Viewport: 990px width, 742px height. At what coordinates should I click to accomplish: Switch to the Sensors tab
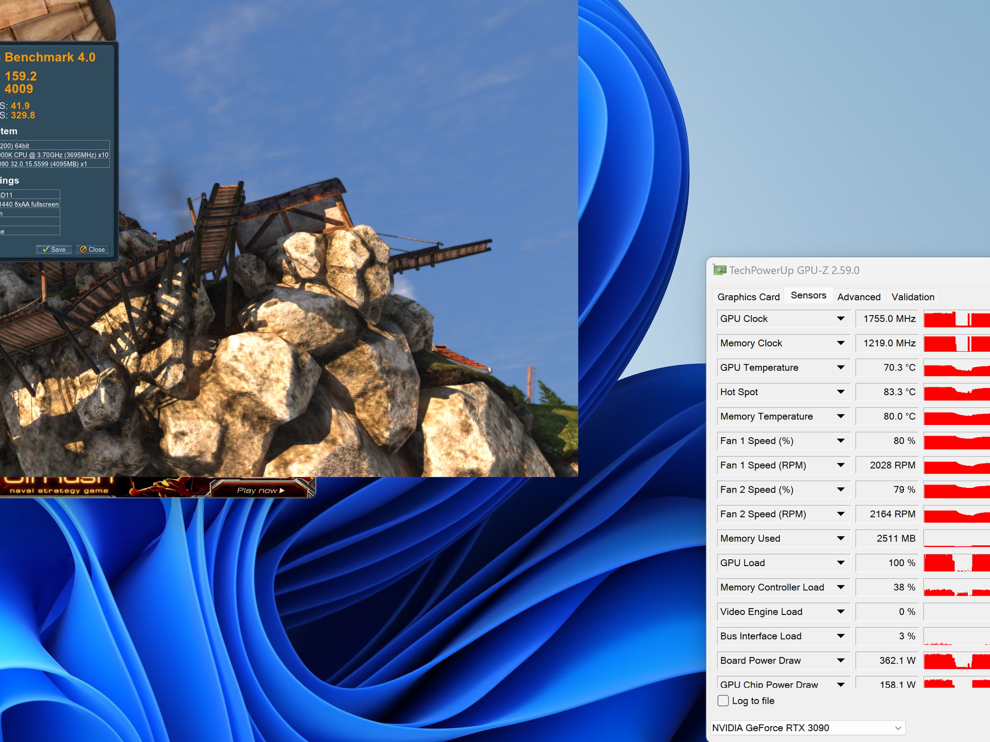coord(808,295)
